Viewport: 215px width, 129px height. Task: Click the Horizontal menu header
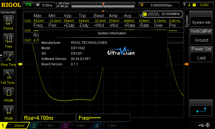pyautogui.click(x=8, y=12)
